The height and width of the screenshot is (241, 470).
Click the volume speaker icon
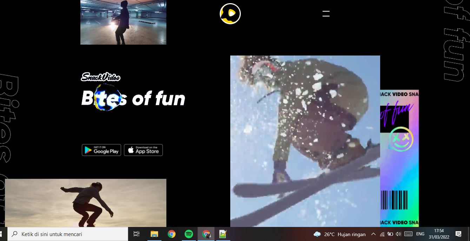coord(398,234)
